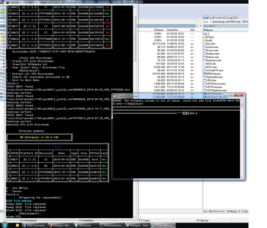Click the MMTool window scrollbar down arrow
Viewport: 267px width, 228px height.
point(242,177)
